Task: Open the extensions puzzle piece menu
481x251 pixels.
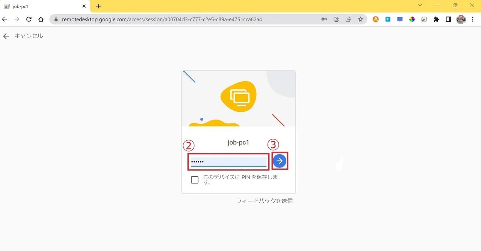Action: [x=436, y=19]
